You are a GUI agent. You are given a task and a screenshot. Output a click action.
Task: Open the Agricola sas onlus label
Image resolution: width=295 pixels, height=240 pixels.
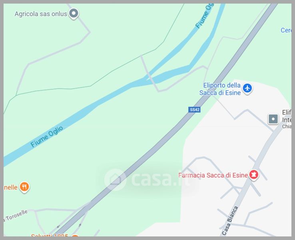point(41,14)
